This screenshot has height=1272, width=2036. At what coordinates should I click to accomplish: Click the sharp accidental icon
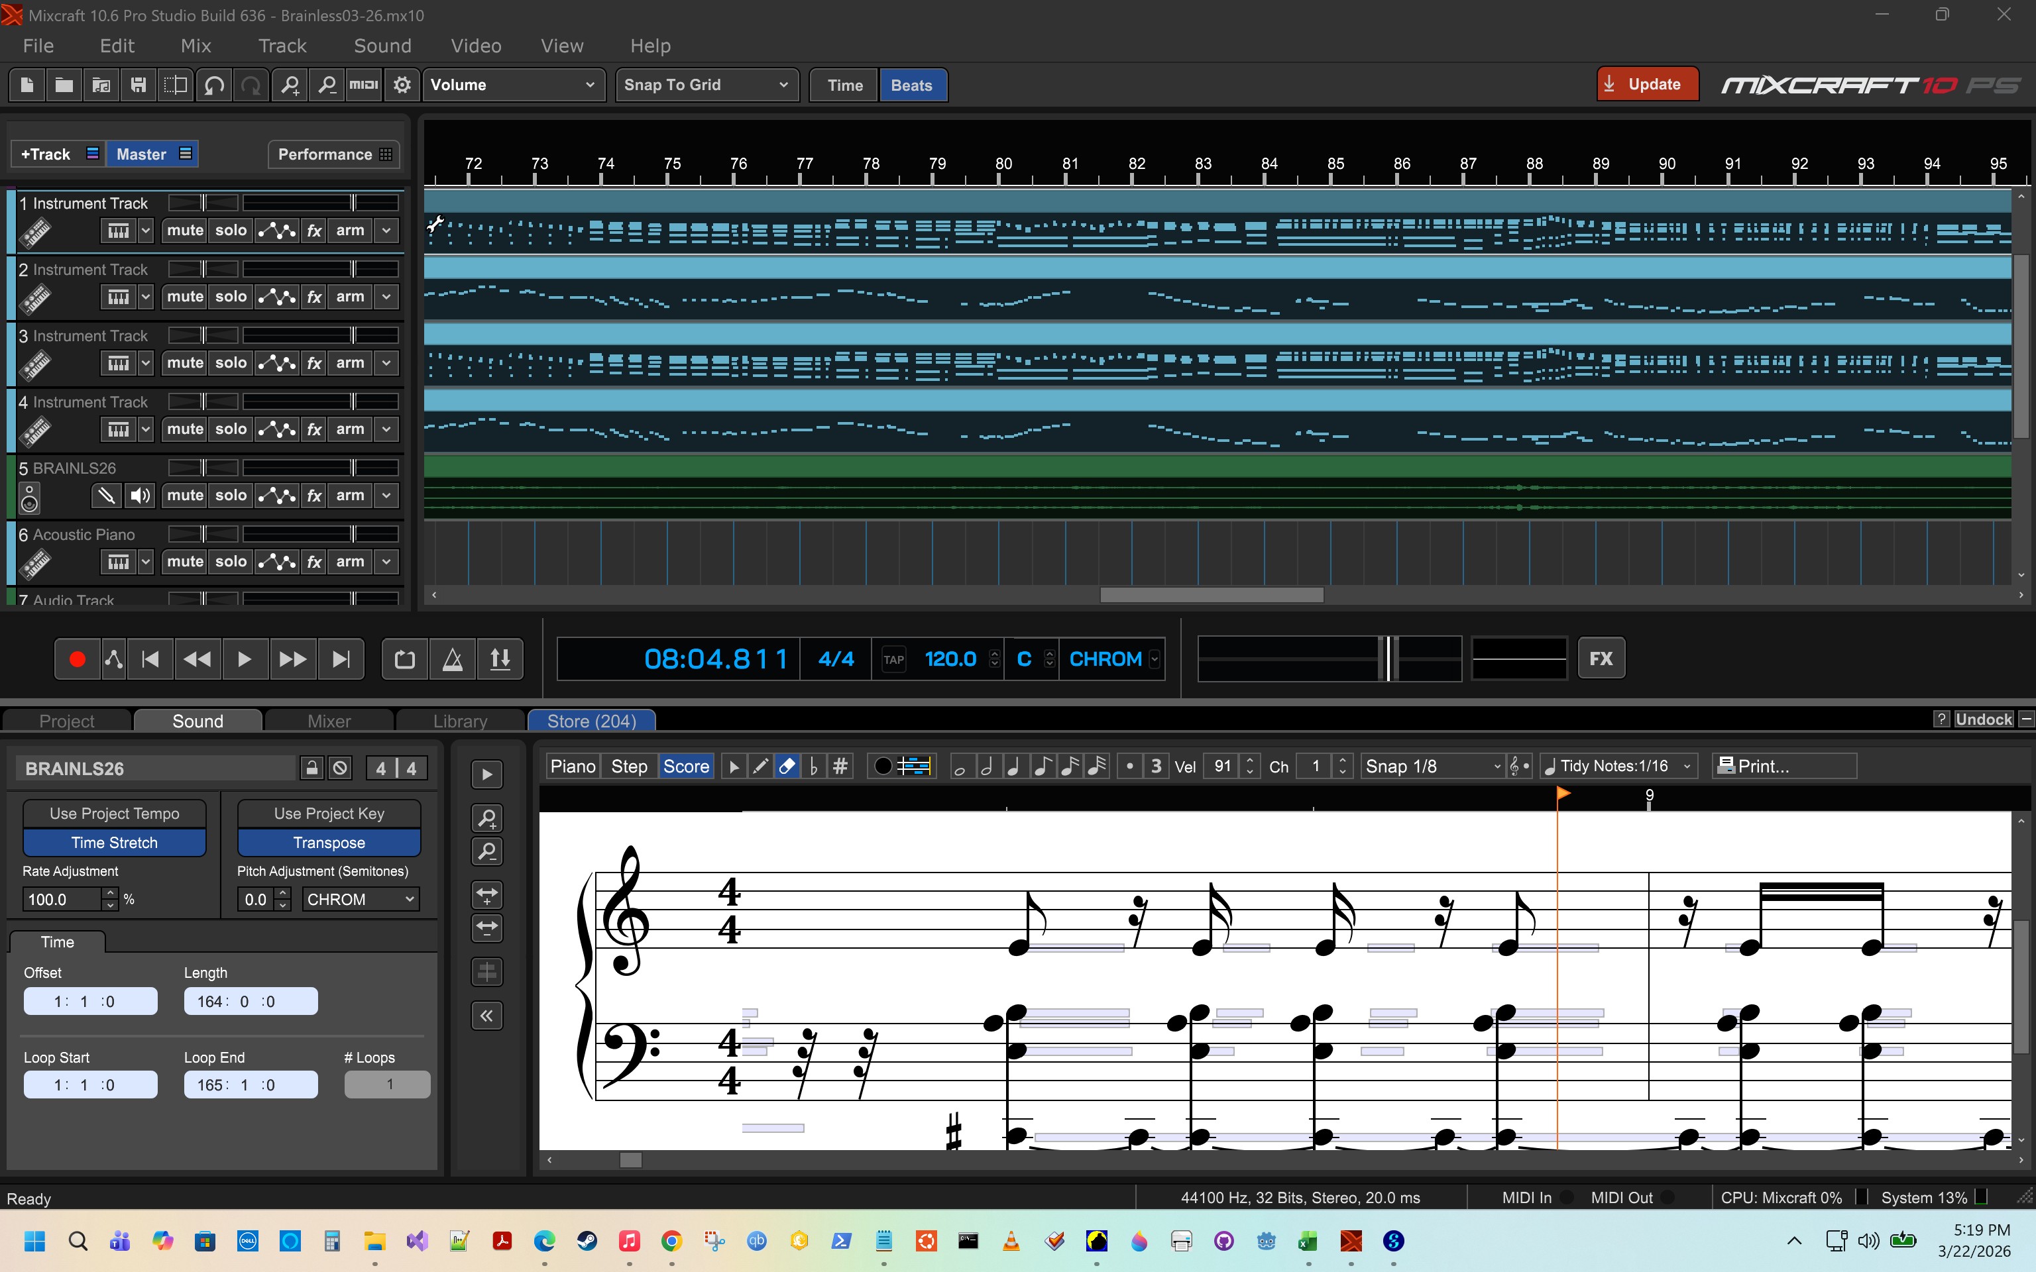[x=840, y=767]
